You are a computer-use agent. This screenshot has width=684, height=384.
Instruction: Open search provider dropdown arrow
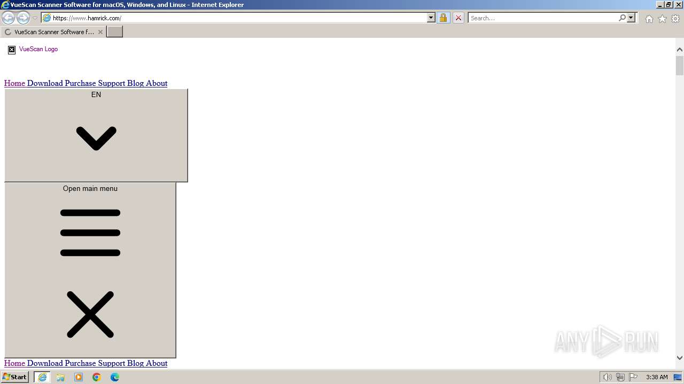(x=631, y=18)
